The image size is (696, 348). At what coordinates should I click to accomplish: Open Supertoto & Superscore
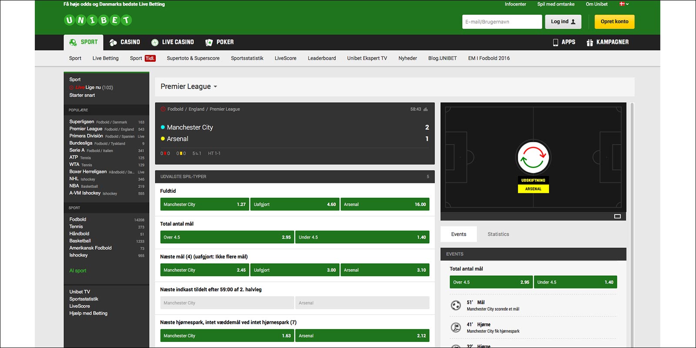[x=193, y=58]
